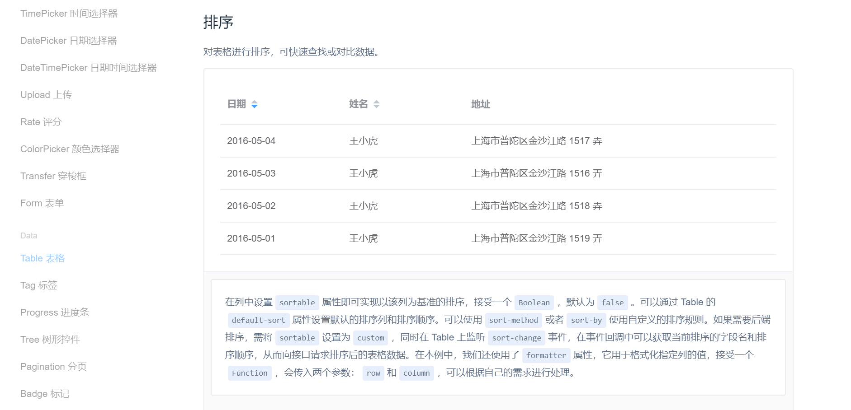851x410 pixels.
Task: Open ColorPicker 颜色选择器 page
Action: (70, 149)
